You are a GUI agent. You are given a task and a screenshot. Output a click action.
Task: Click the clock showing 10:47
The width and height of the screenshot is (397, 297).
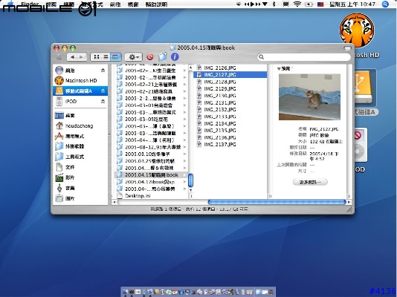point(352,4)
